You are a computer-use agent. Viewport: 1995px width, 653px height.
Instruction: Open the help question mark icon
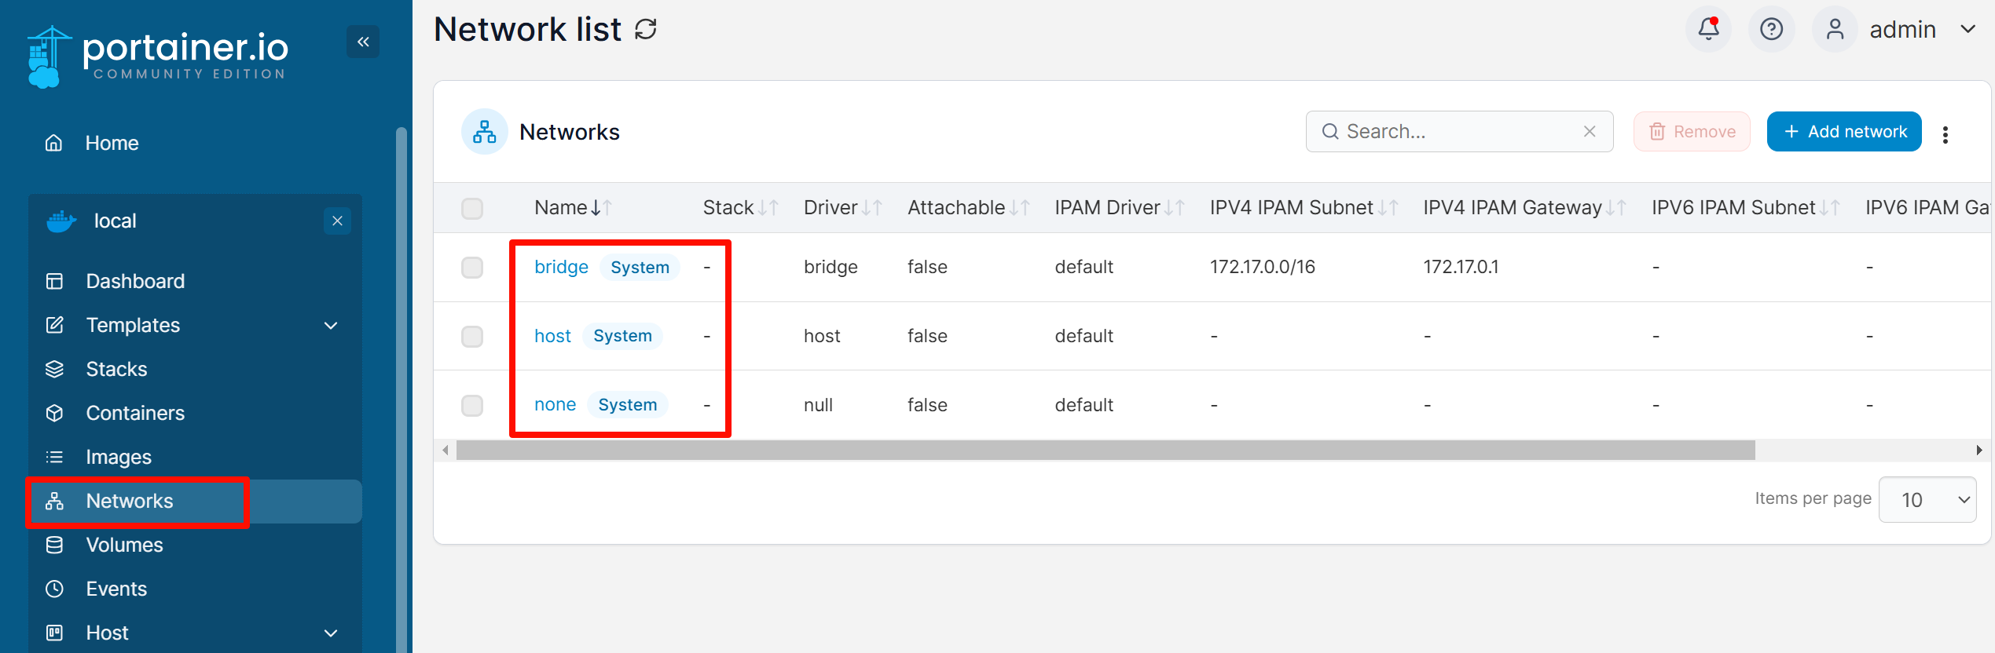click(x=1771, y=30)
